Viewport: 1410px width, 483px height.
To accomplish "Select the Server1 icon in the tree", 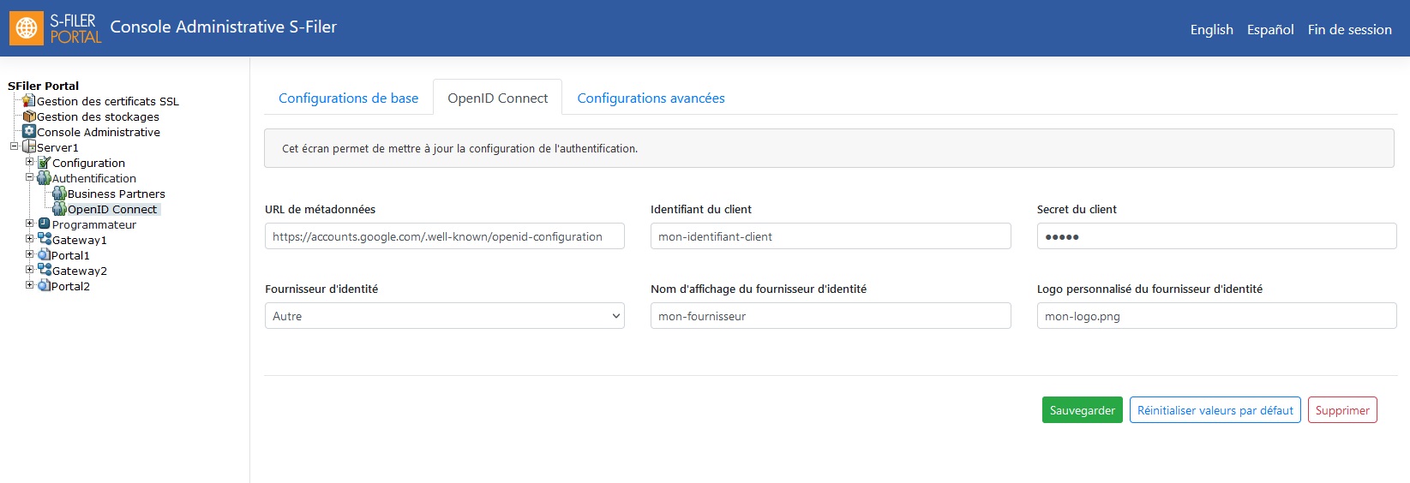I will [29, 147].
